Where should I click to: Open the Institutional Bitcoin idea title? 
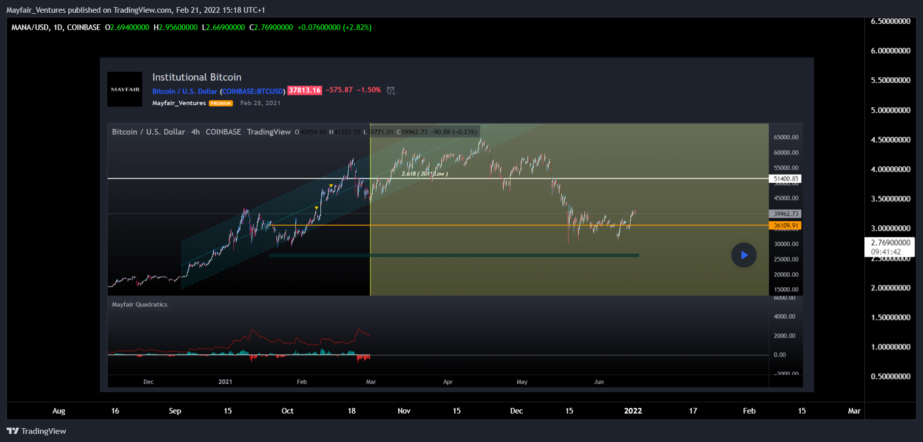coord(197,77)
